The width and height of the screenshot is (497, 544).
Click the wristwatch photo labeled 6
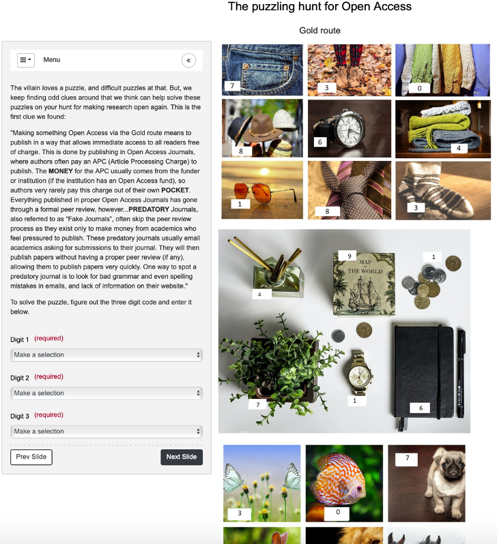point(350,129)
